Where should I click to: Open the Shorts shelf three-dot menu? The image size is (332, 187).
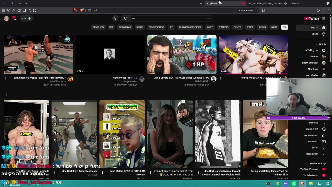7,94
